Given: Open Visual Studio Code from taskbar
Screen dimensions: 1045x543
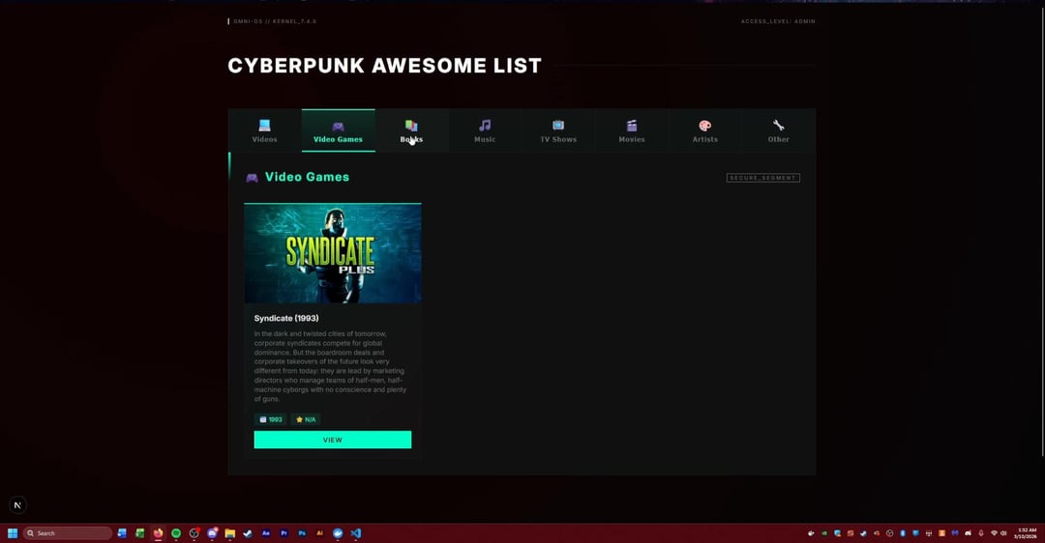Looking at the screenshot, I should tap(356, 533).
